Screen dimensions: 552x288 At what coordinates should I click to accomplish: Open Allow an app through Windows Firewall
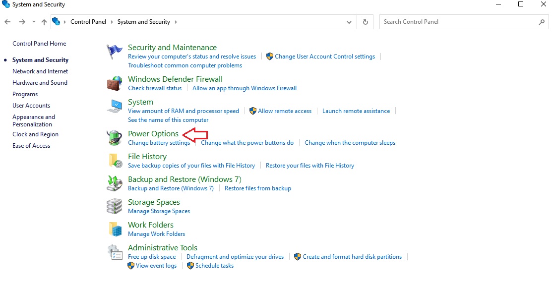tap(245, 88)
